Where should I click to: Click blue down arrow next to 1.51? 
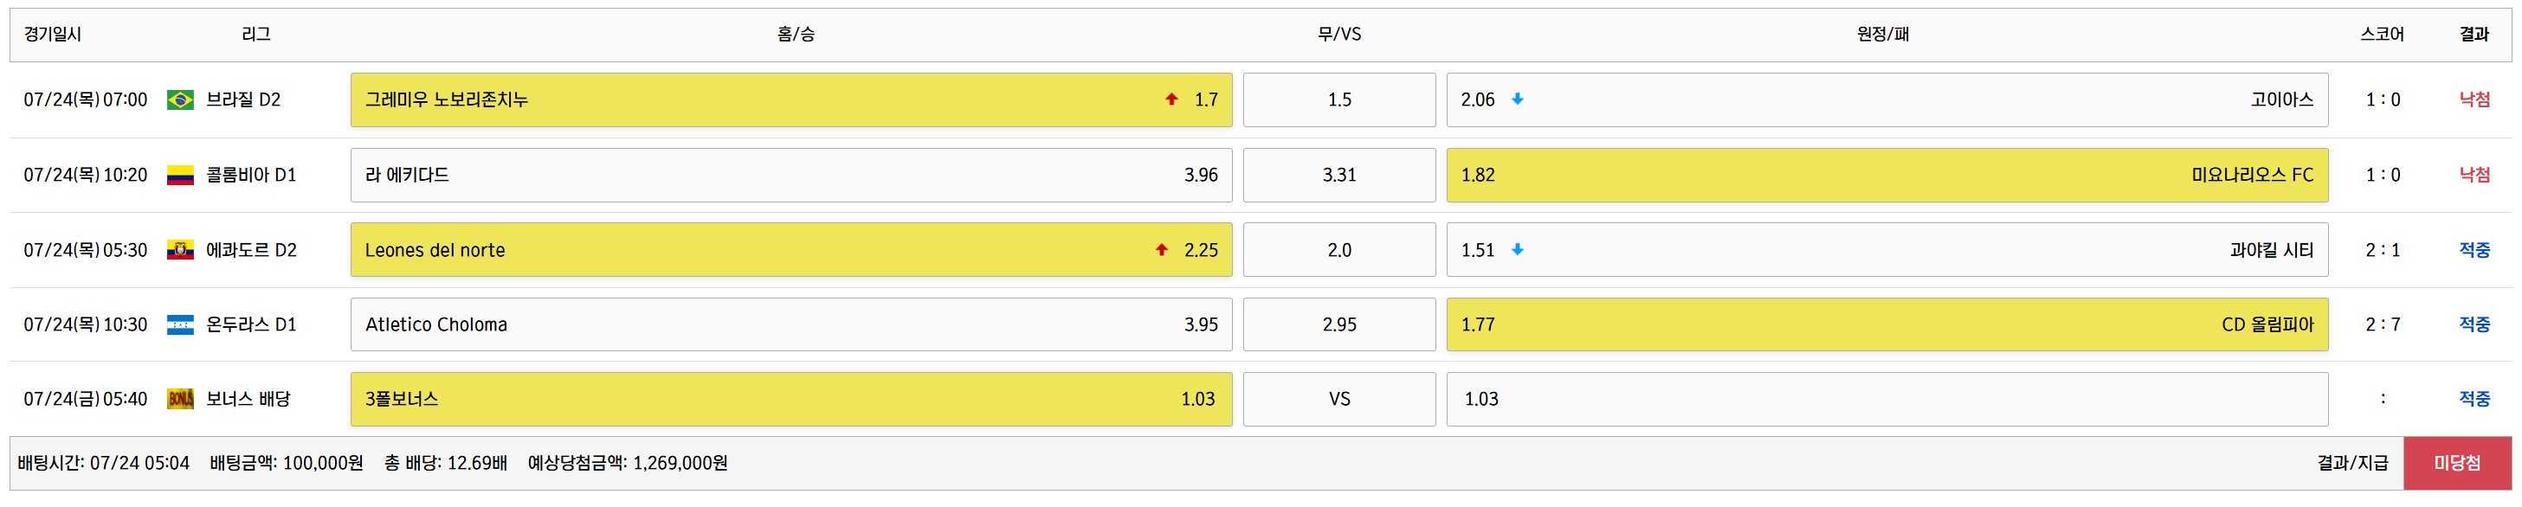[1518, 249]
